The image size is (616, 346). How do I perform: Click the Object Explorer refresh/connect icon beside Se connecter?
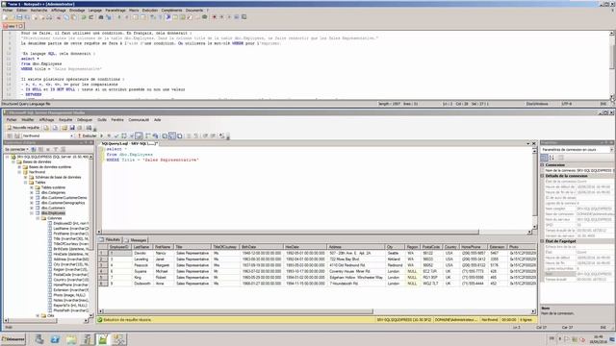[x=34, y=150]
